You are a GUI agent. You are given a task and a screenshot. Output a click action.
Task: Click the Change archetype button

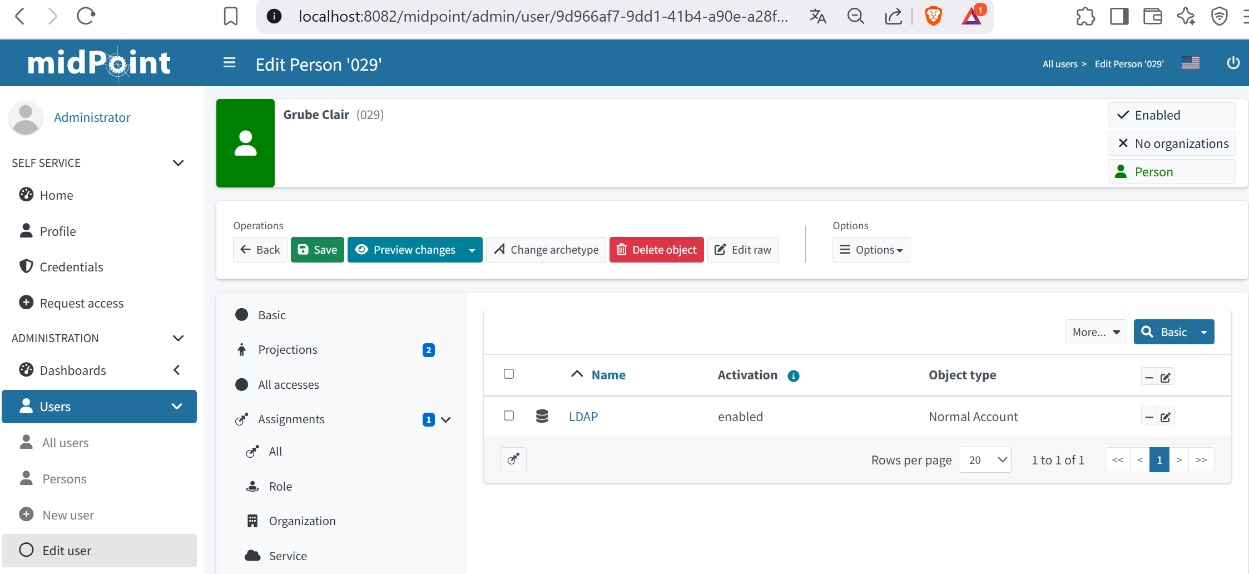click(x=546, y=250)
